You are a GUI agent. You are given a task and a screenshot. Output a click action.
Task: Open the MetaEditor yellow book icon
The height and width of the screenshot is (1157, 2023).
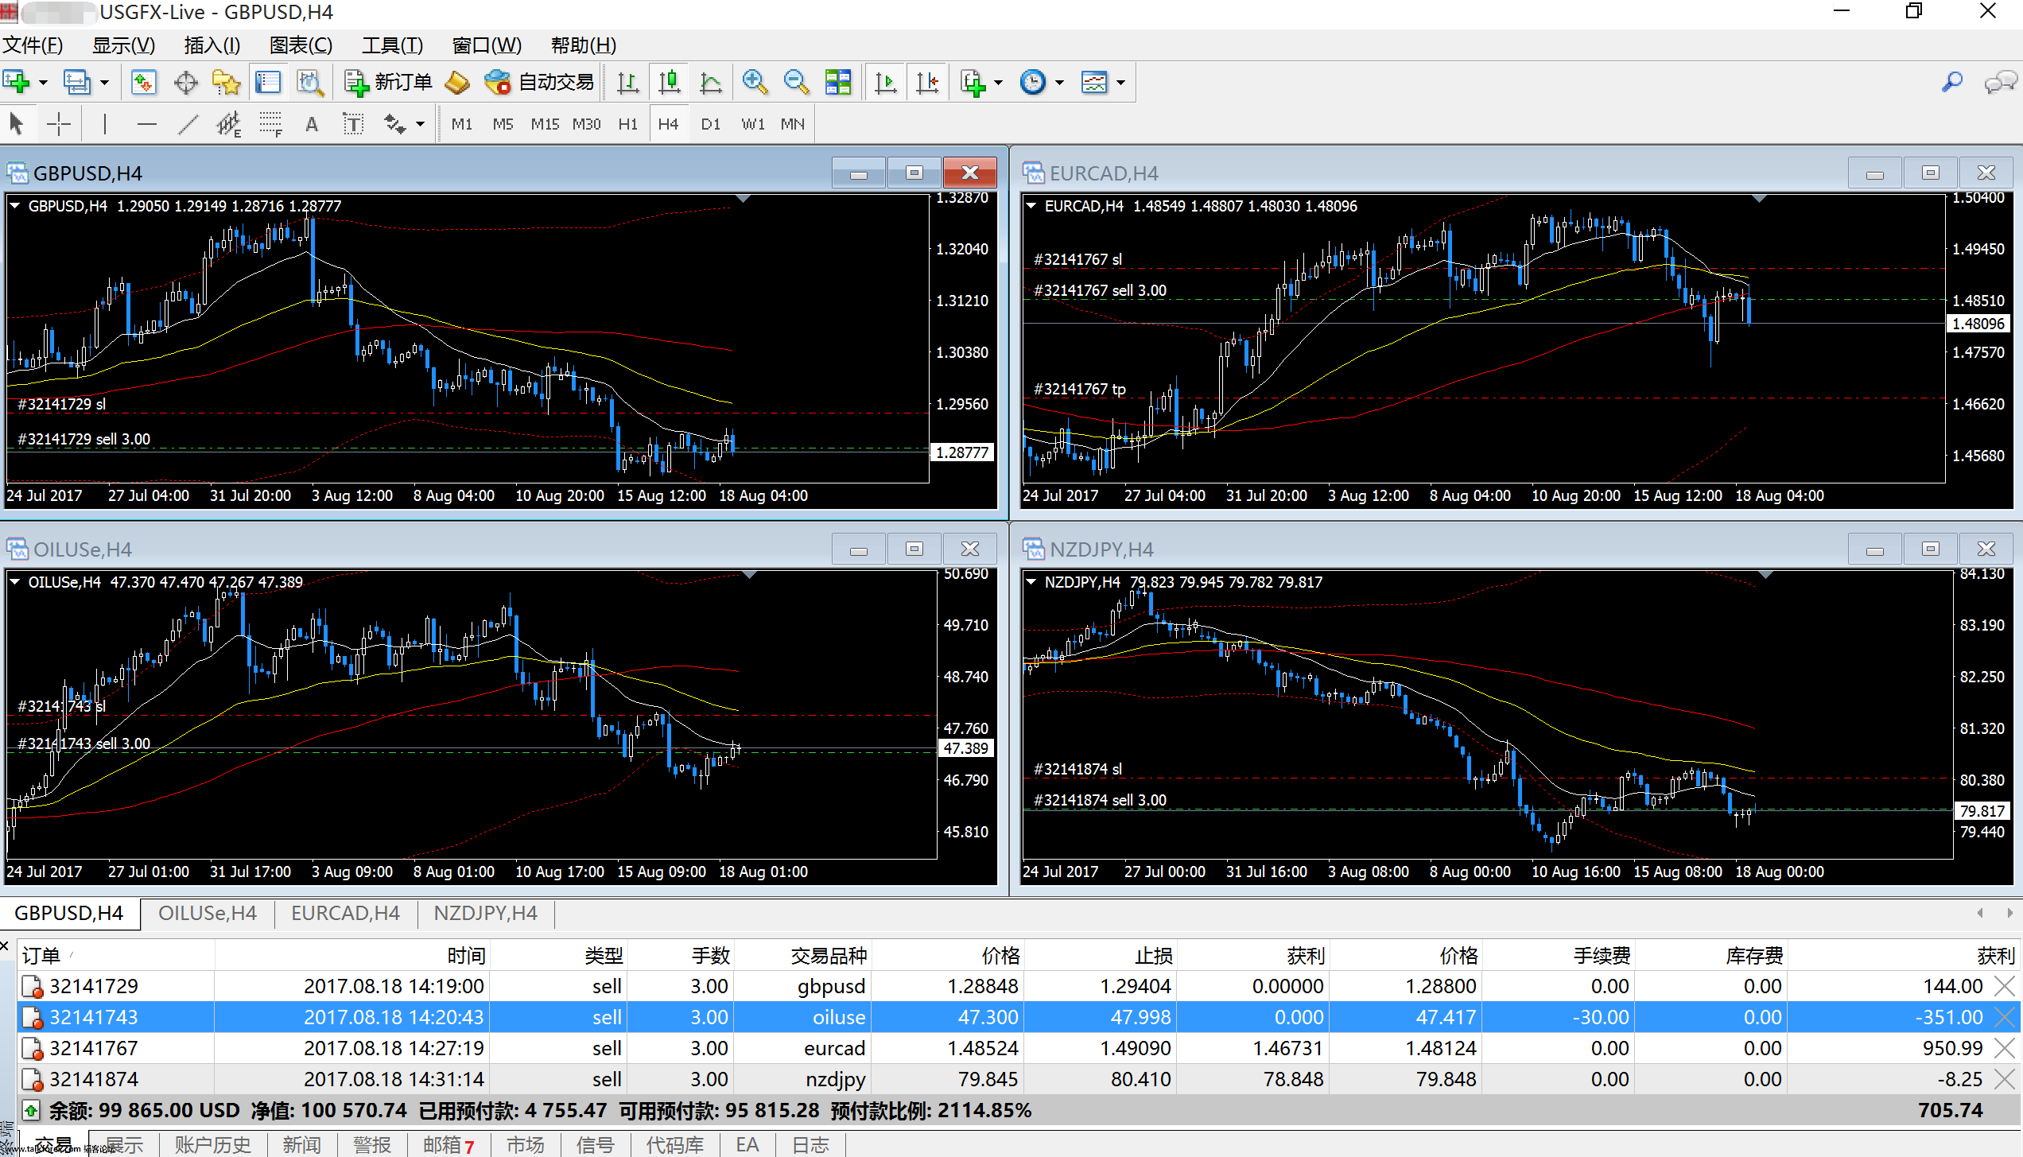pos(457,82)
